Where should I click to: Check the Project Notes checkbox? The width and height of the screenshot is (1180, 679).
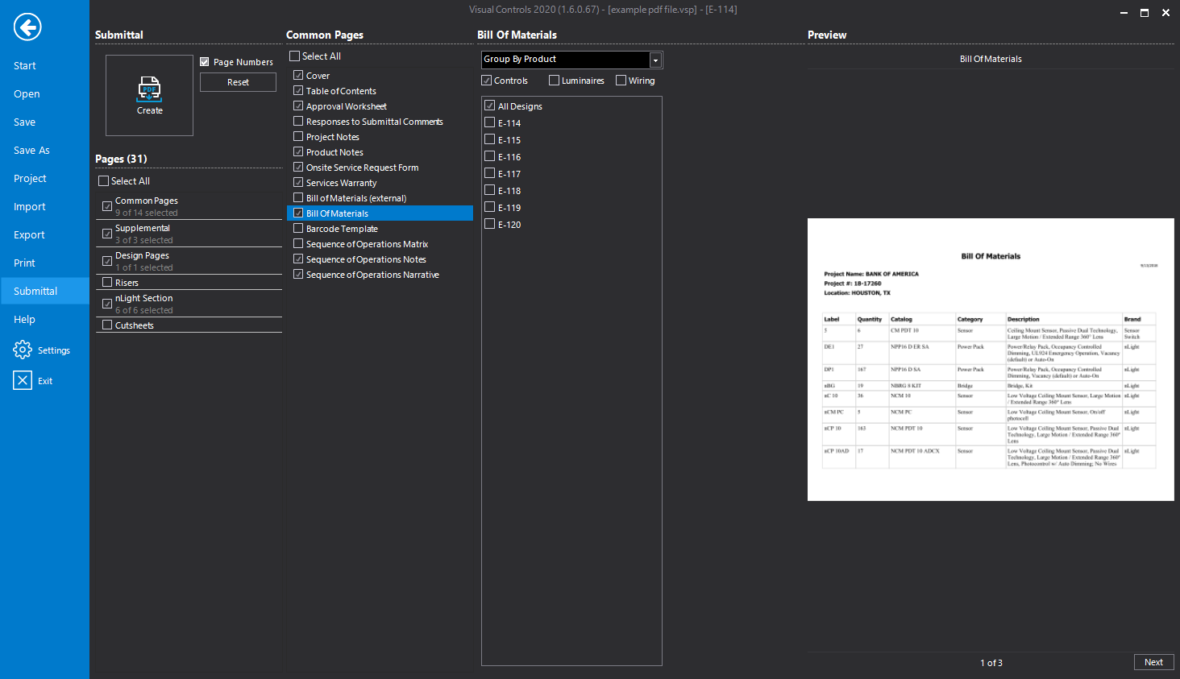[x=298, y=136]
